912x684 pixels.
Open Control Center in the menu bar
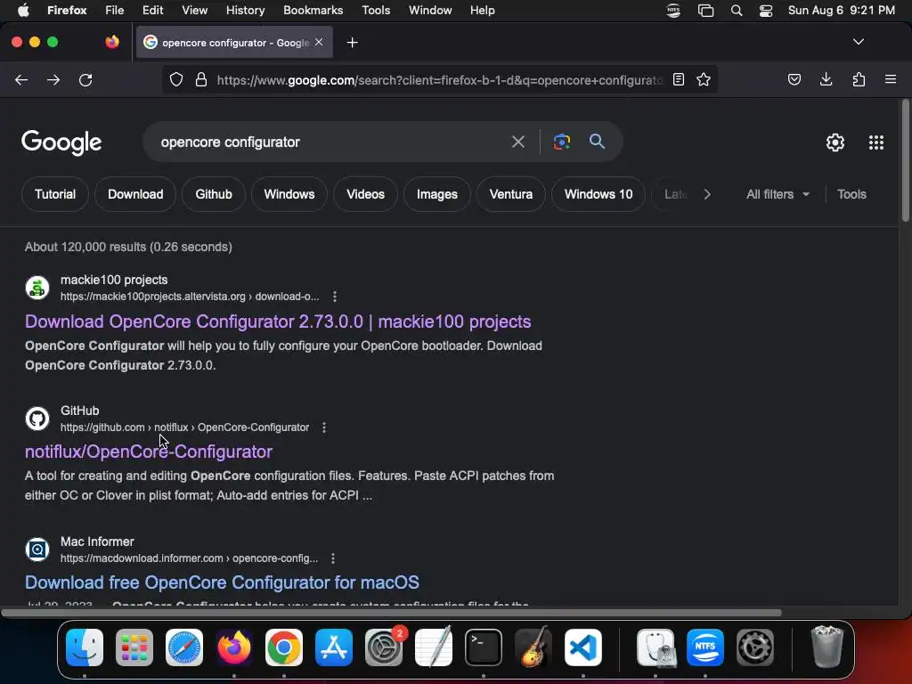click(x=766, y=11)
